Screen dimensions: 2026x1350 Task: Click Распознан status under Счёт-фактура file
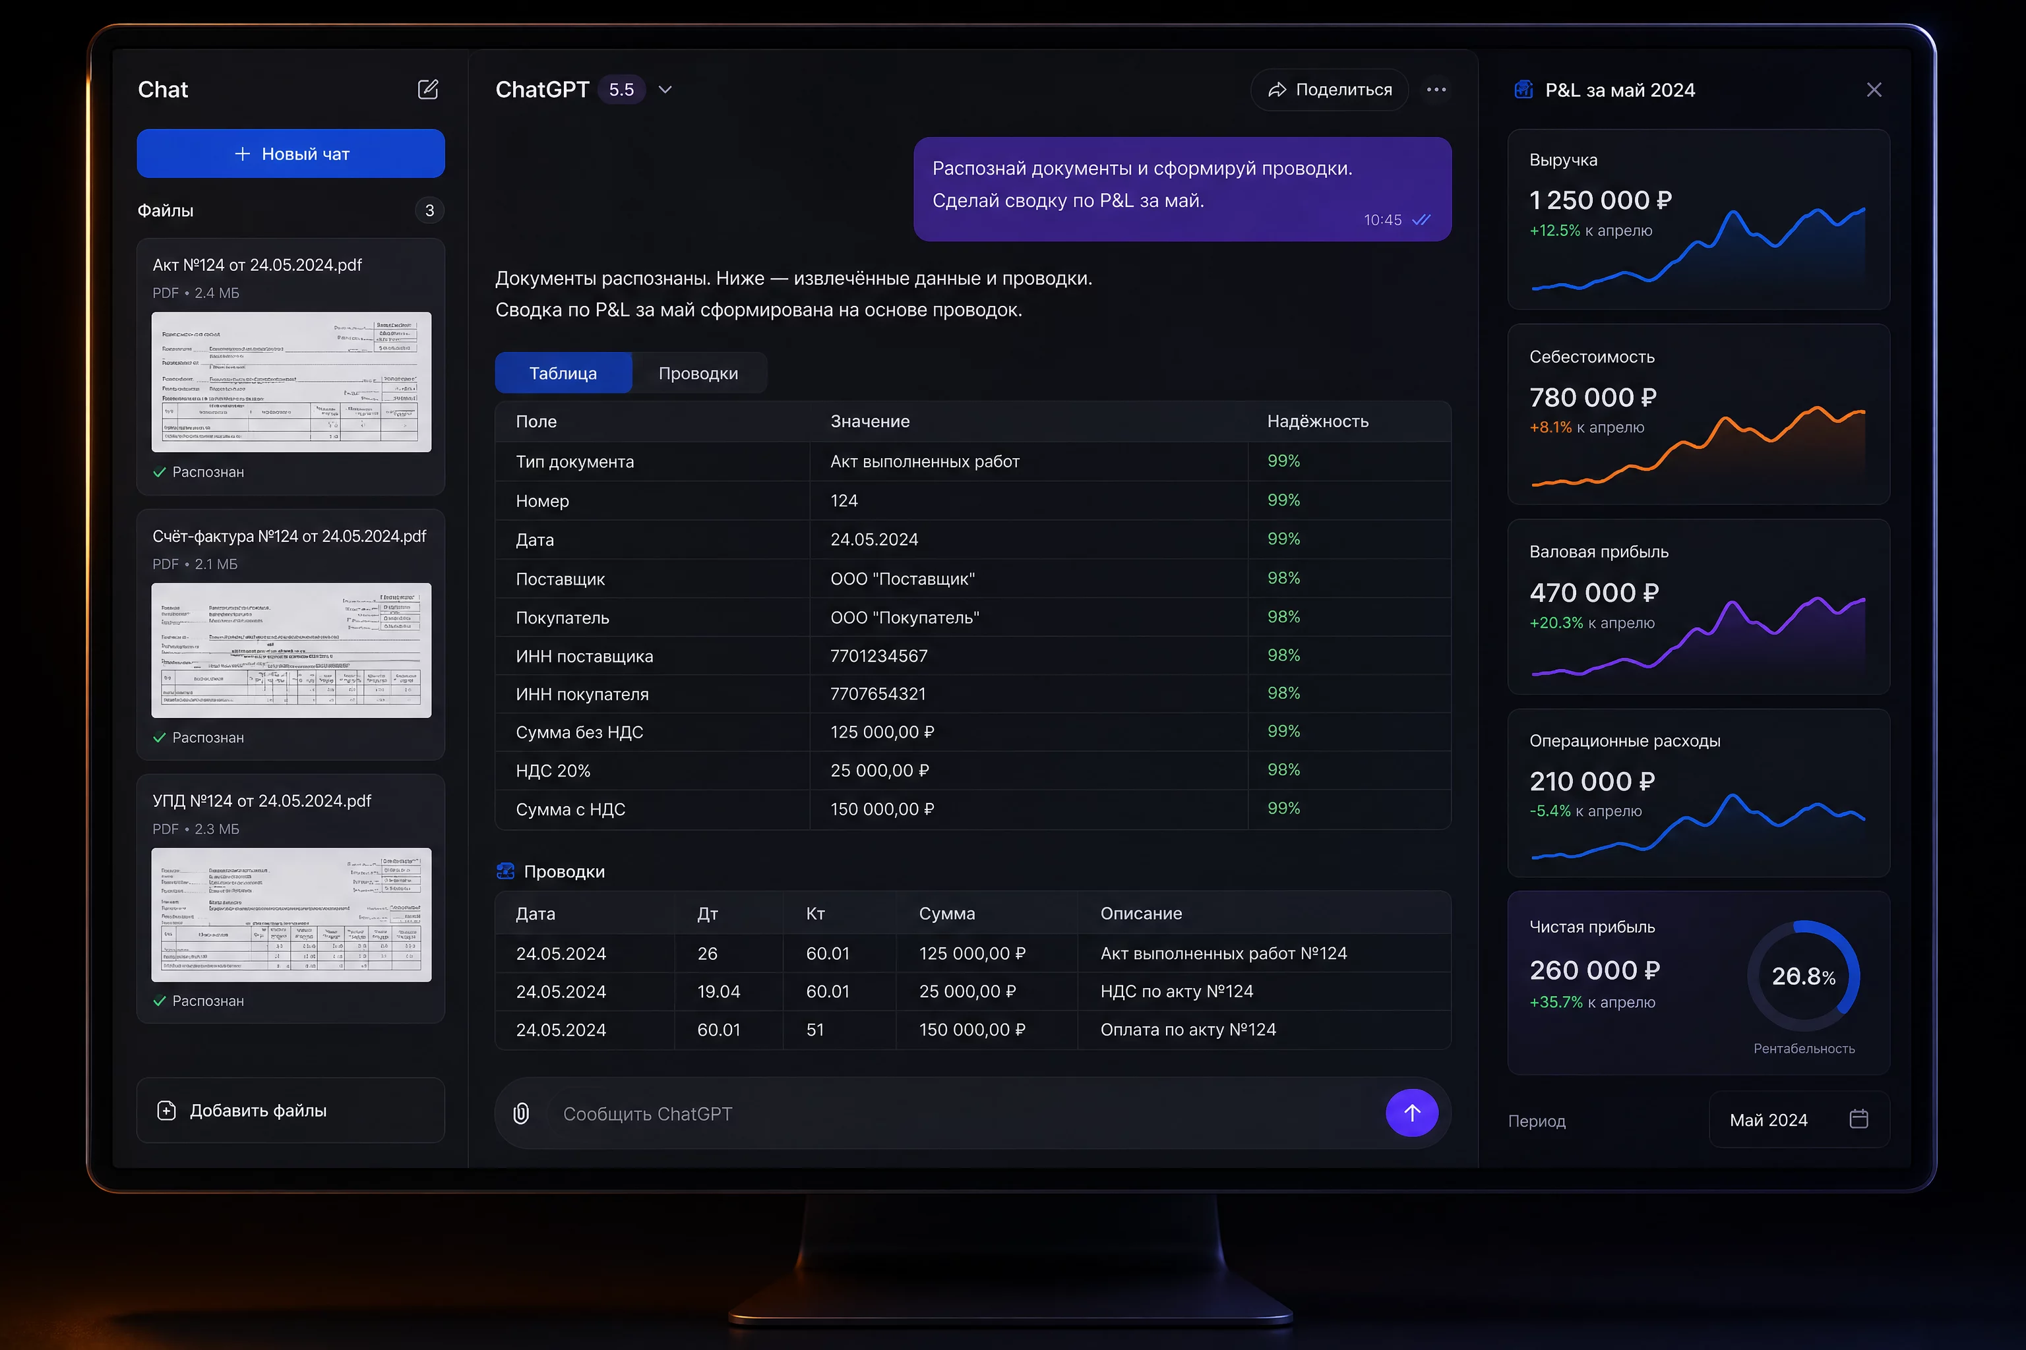(x=199, y=738)
